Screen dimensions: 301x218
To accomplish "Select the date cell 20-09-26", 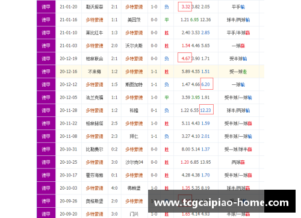I will [69, 201].
